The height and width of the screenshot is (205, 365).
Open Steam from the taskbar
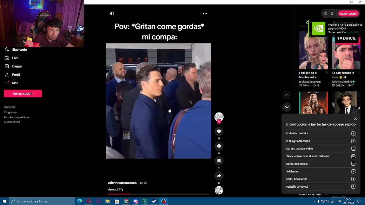154,201
